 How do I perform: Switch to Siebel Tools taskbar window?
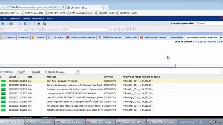101,122
